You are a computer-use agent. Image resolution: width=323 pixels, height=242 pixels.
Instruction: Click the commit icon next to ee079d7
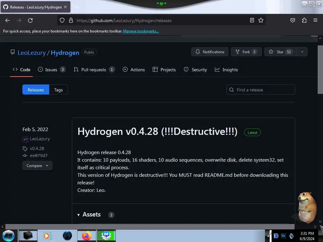[x=25, y=156]
